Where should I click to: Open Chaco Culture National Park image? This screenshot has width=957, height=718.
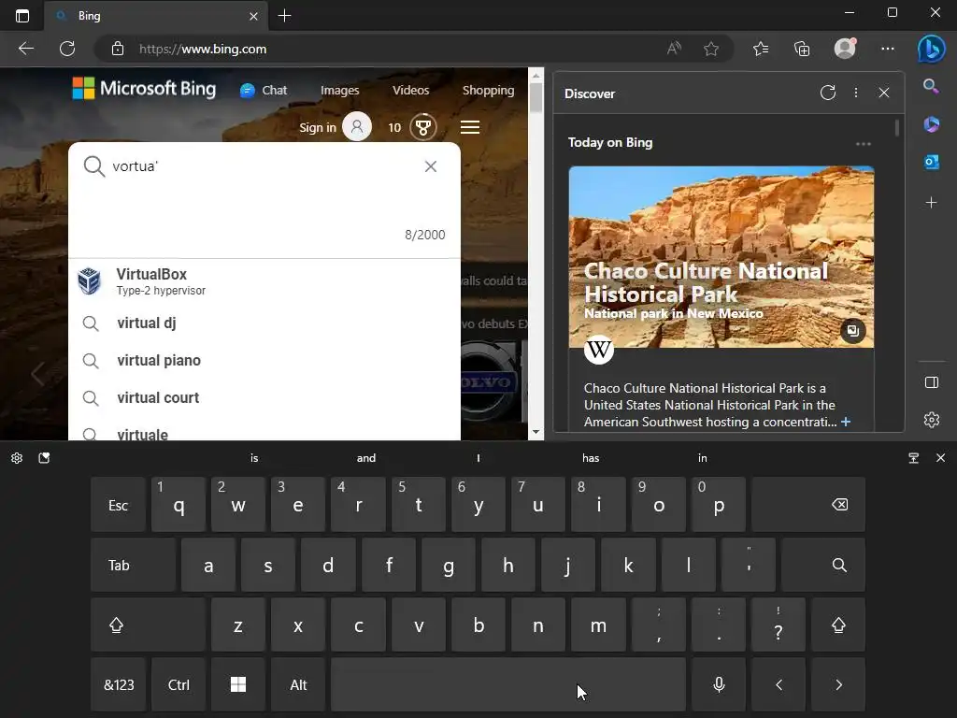(x=721, y=257)
